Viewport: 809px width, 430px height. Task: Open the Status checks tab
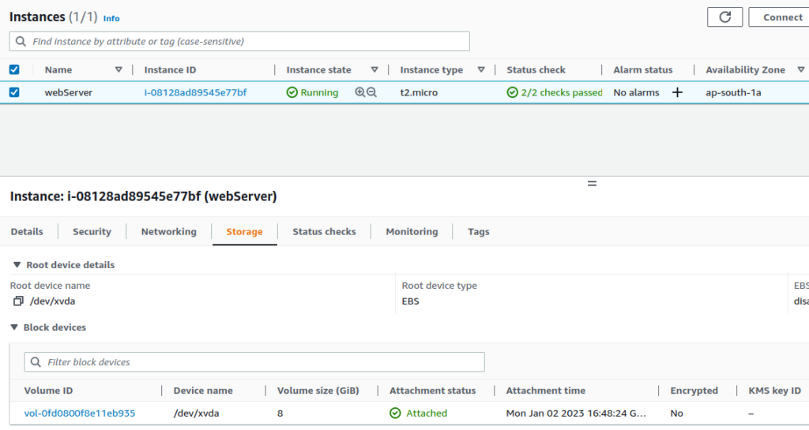(324, 232)
